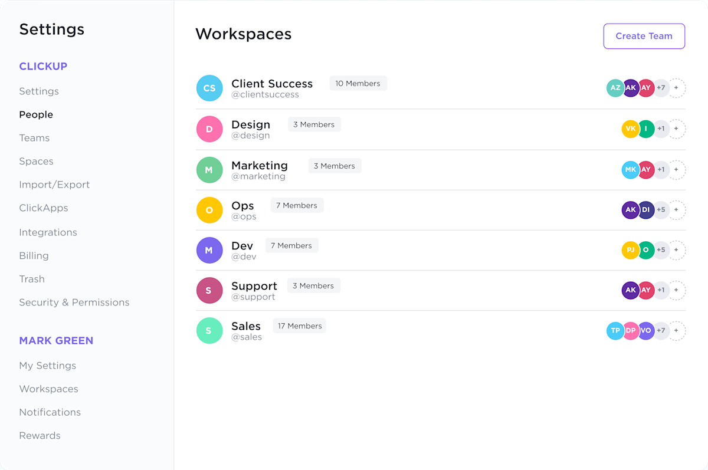Screen dimensions: 708x470
Task: Open ClickApps in the sidebar
Action: [x=44, y=208]
